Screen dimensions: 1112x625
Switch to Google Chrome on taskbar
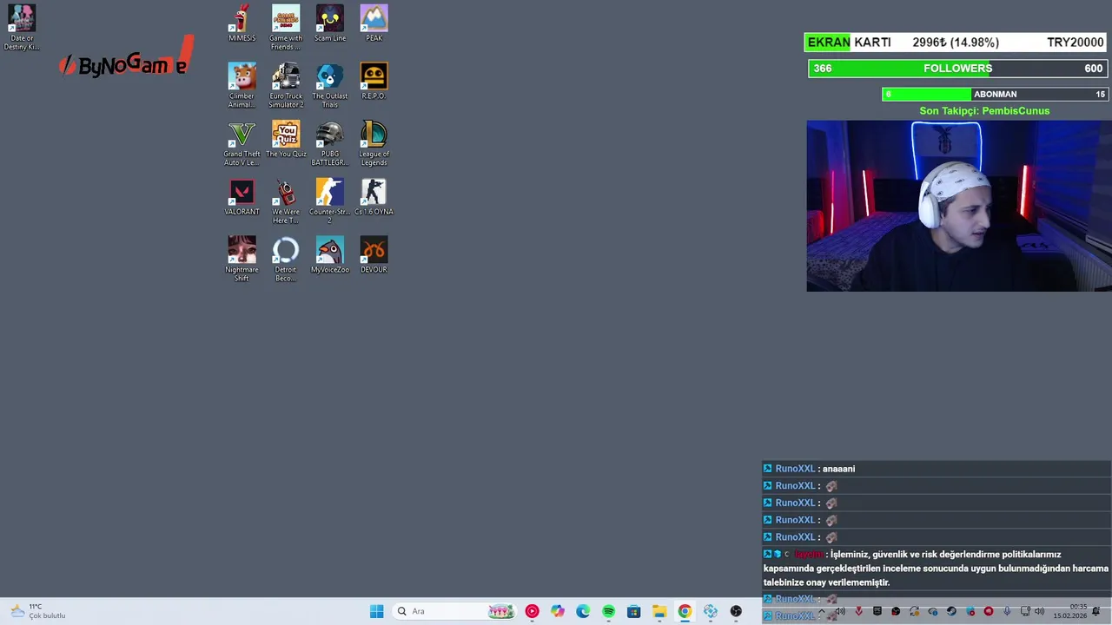tap(685, 611)
